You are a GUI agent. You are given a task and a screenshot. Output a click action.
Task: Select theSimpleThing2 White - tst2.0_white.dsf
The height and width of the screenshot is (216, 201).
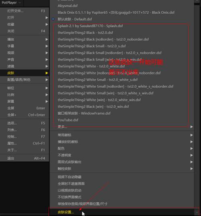122,66
